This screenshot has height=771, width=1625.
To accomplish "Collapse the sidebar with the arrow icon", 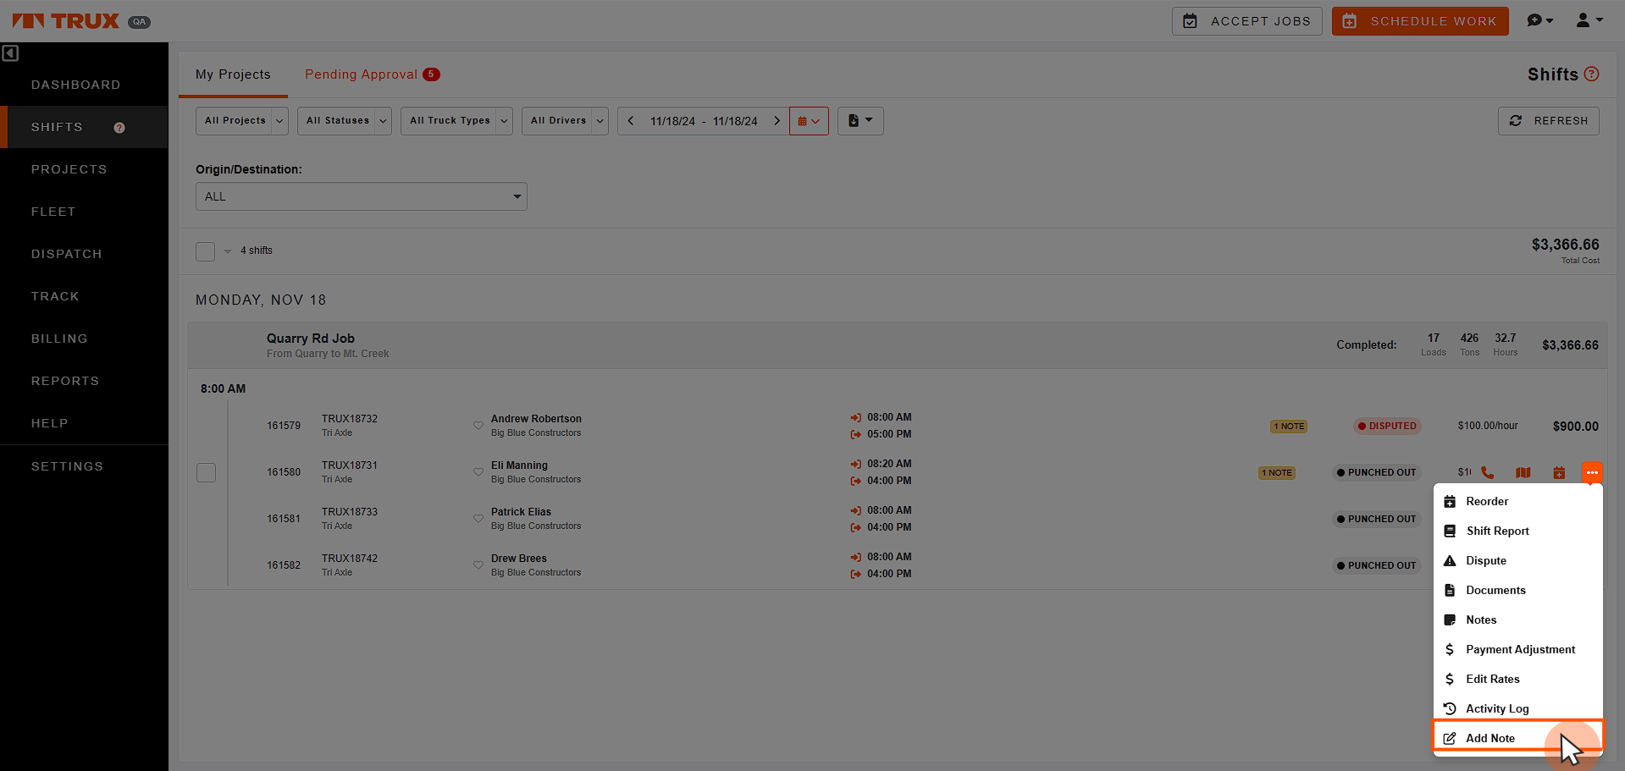I will (10, 53).
